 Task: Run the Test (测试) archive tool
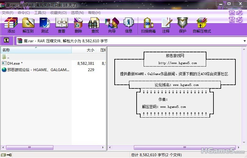point(45,25)
